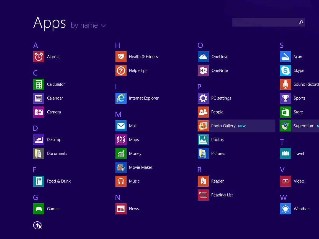Click the 'Reading List' text label

[x=222, y=195]
